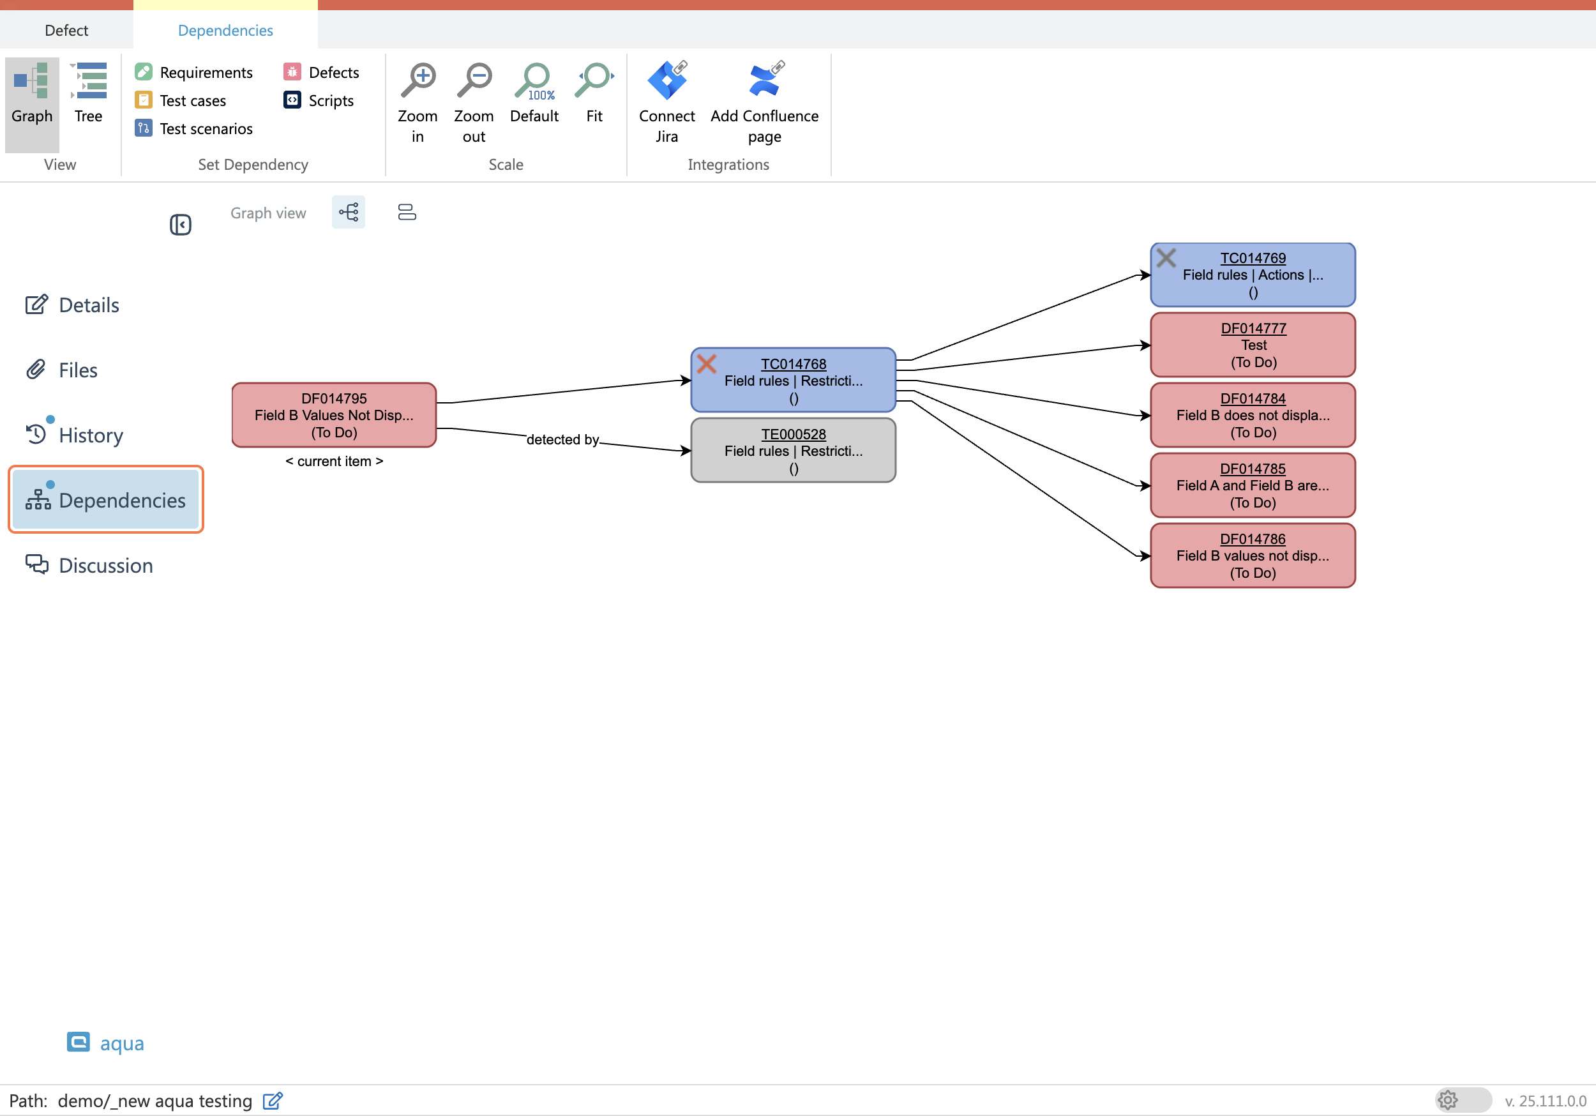1596x1116 pixels.
Task: Select the current item DF014795 node
Action: pos(334,415)
